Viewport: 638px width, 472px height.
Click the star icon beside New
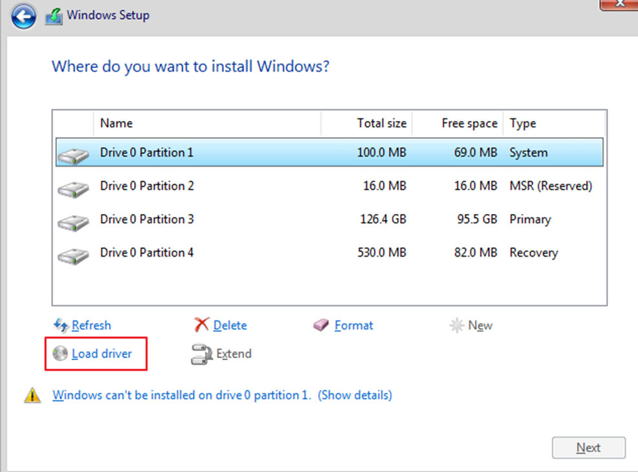457,325
